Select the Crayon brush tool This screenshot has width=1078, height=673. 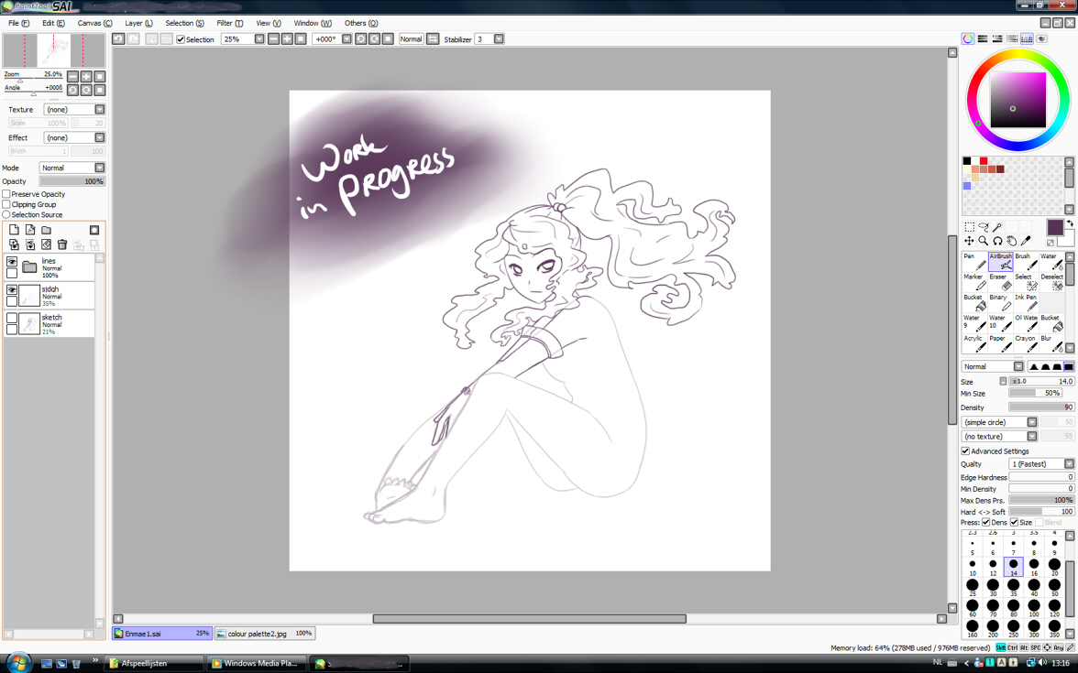click(1026, 343)
